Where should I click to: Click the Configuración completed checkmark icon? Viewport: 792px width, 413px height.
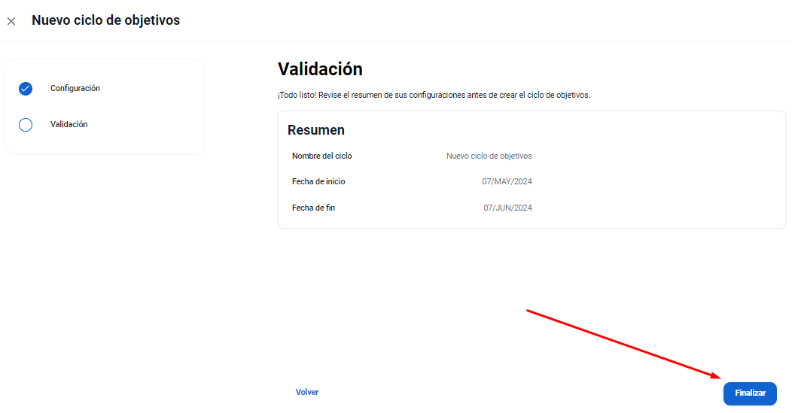[26, 89]
